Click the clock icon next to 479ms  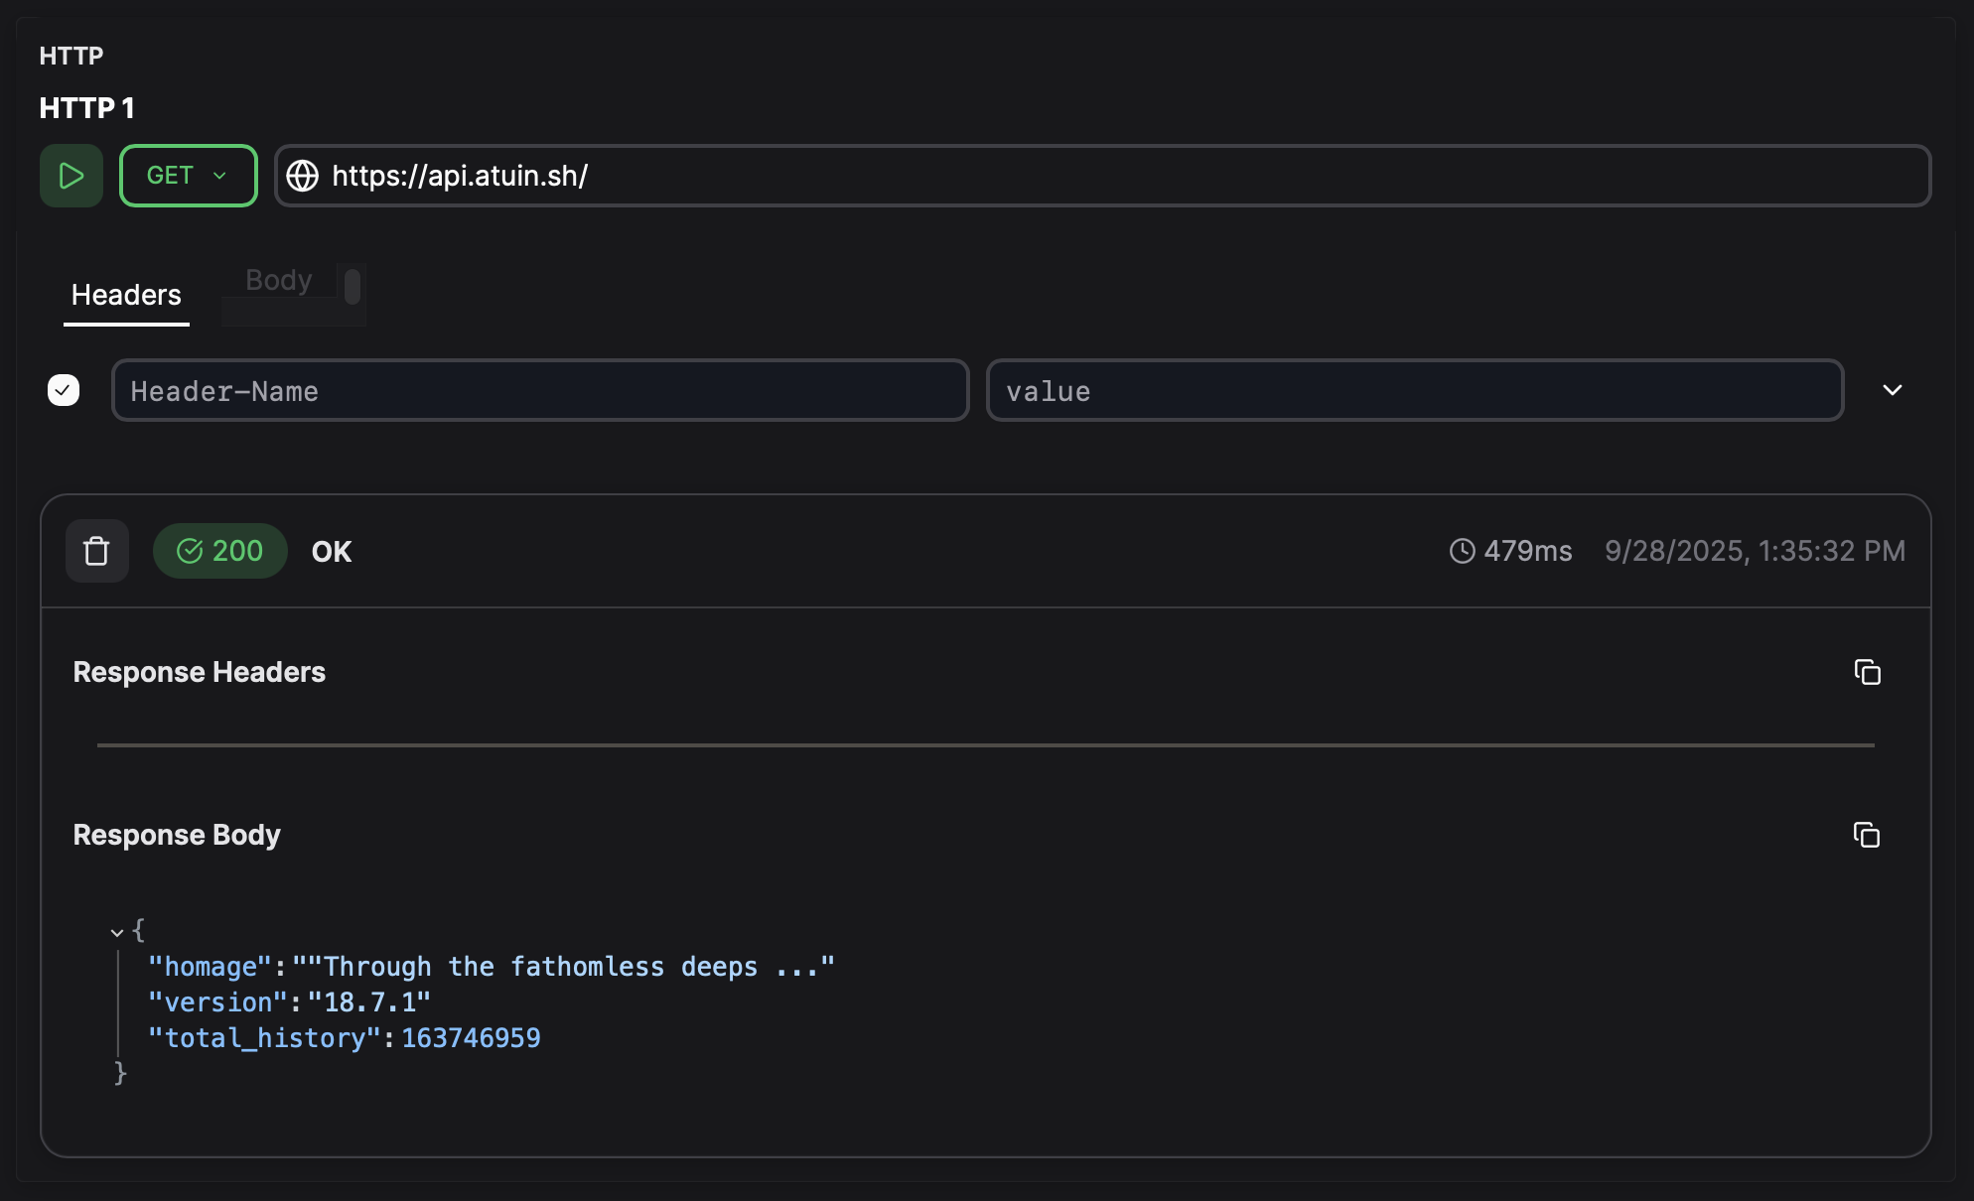click(x=1462, y=551)
